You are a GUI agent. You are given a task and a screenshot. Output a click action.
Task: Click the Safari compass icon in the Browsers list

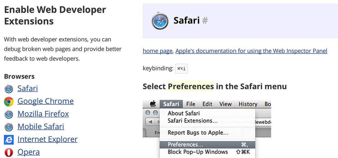coord(9,89)
